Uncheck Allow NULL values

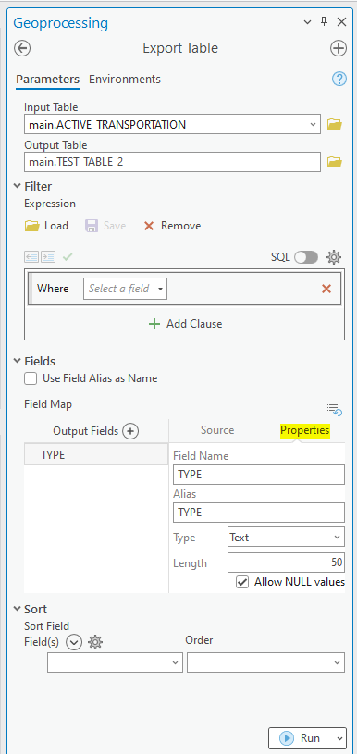pos(242,582)
